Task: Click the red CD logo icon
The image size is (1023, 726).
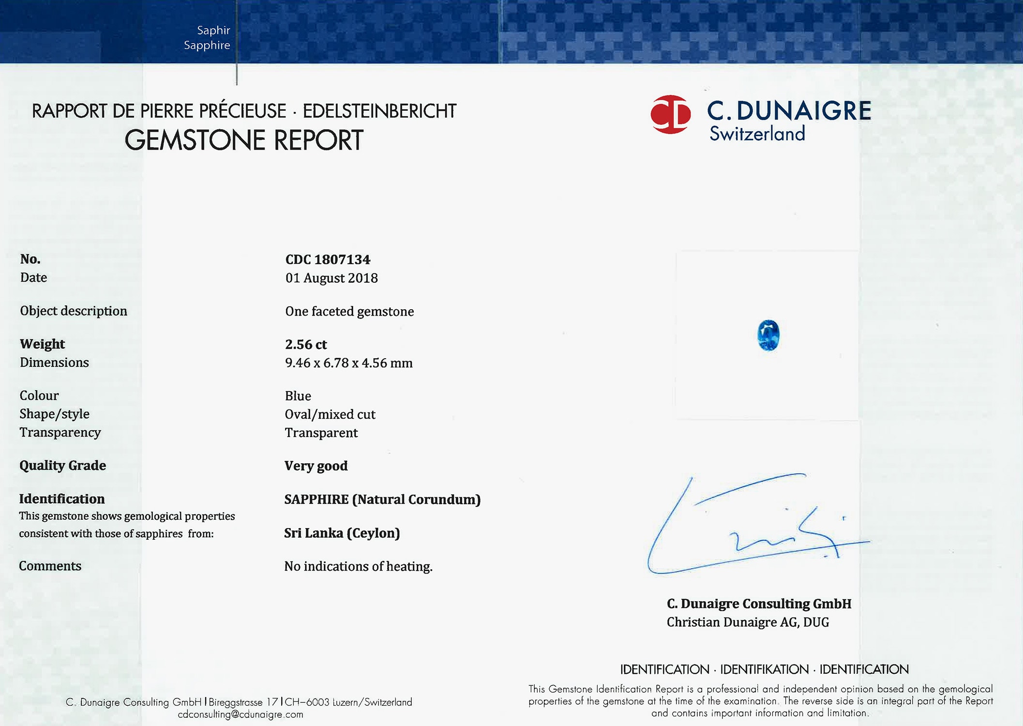Action: tap(670, 114)
